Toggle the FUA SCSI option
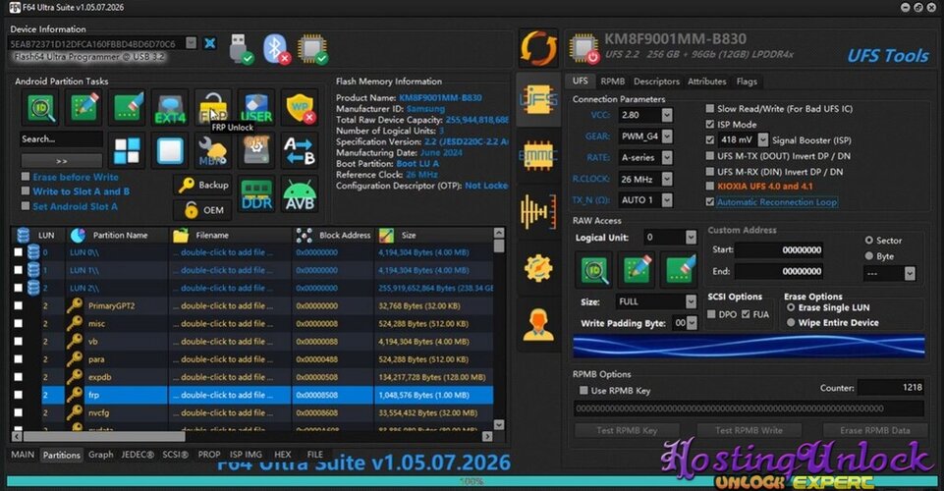The height and width of the screenshot is (491, 944). coord(746,314)
